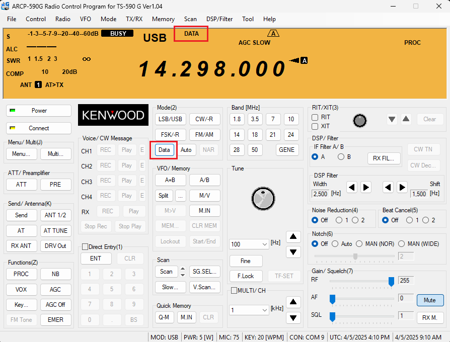Viewport: 450px width, 342px height.
Task: Open the RX FIL... settings button
Action: [384, 158]
